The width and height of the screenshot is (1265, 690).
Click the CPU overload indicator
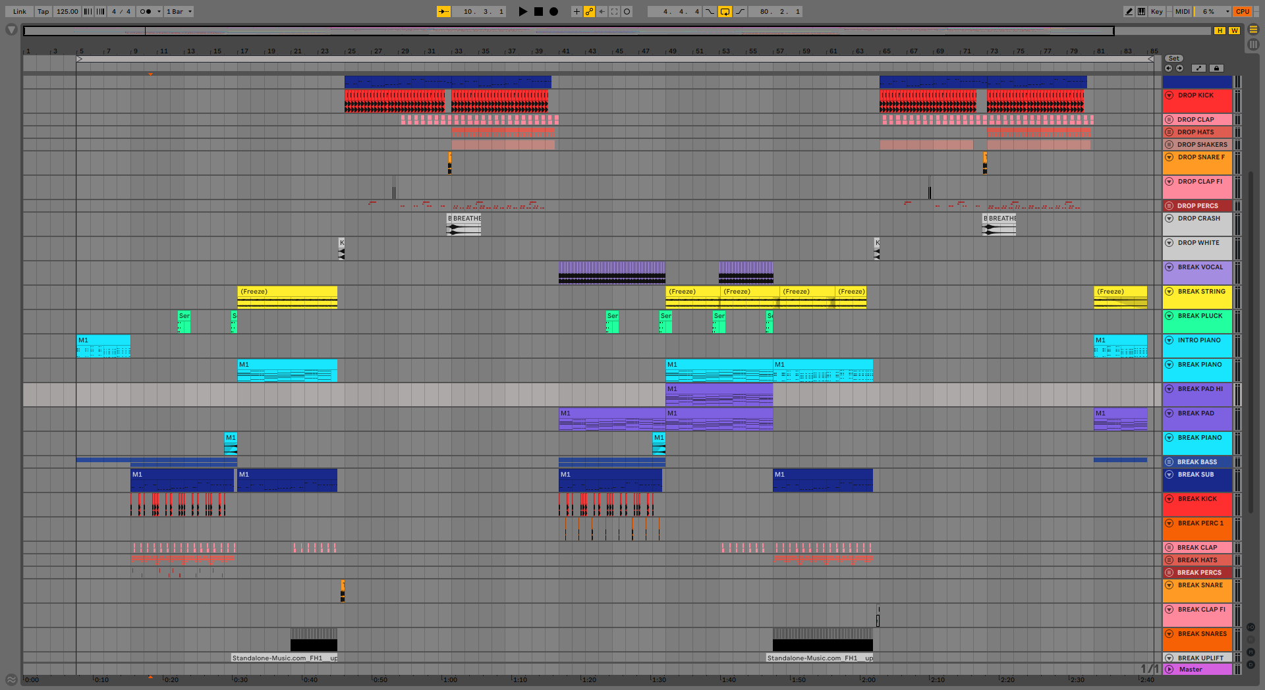pos(1243,11)
